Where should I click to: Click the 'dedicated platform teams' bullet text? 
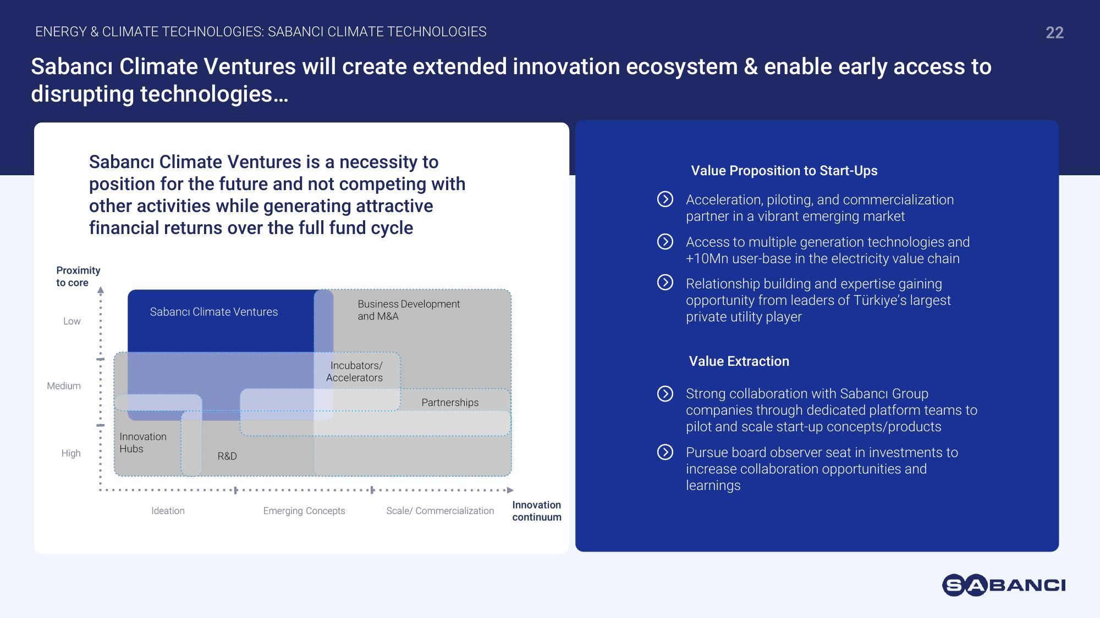coord(832,410)
